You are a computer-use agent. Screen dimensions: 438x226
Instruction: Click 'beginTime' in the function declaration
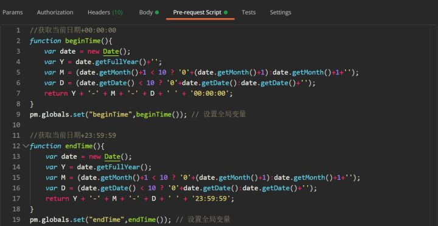[x=83, y=41]
